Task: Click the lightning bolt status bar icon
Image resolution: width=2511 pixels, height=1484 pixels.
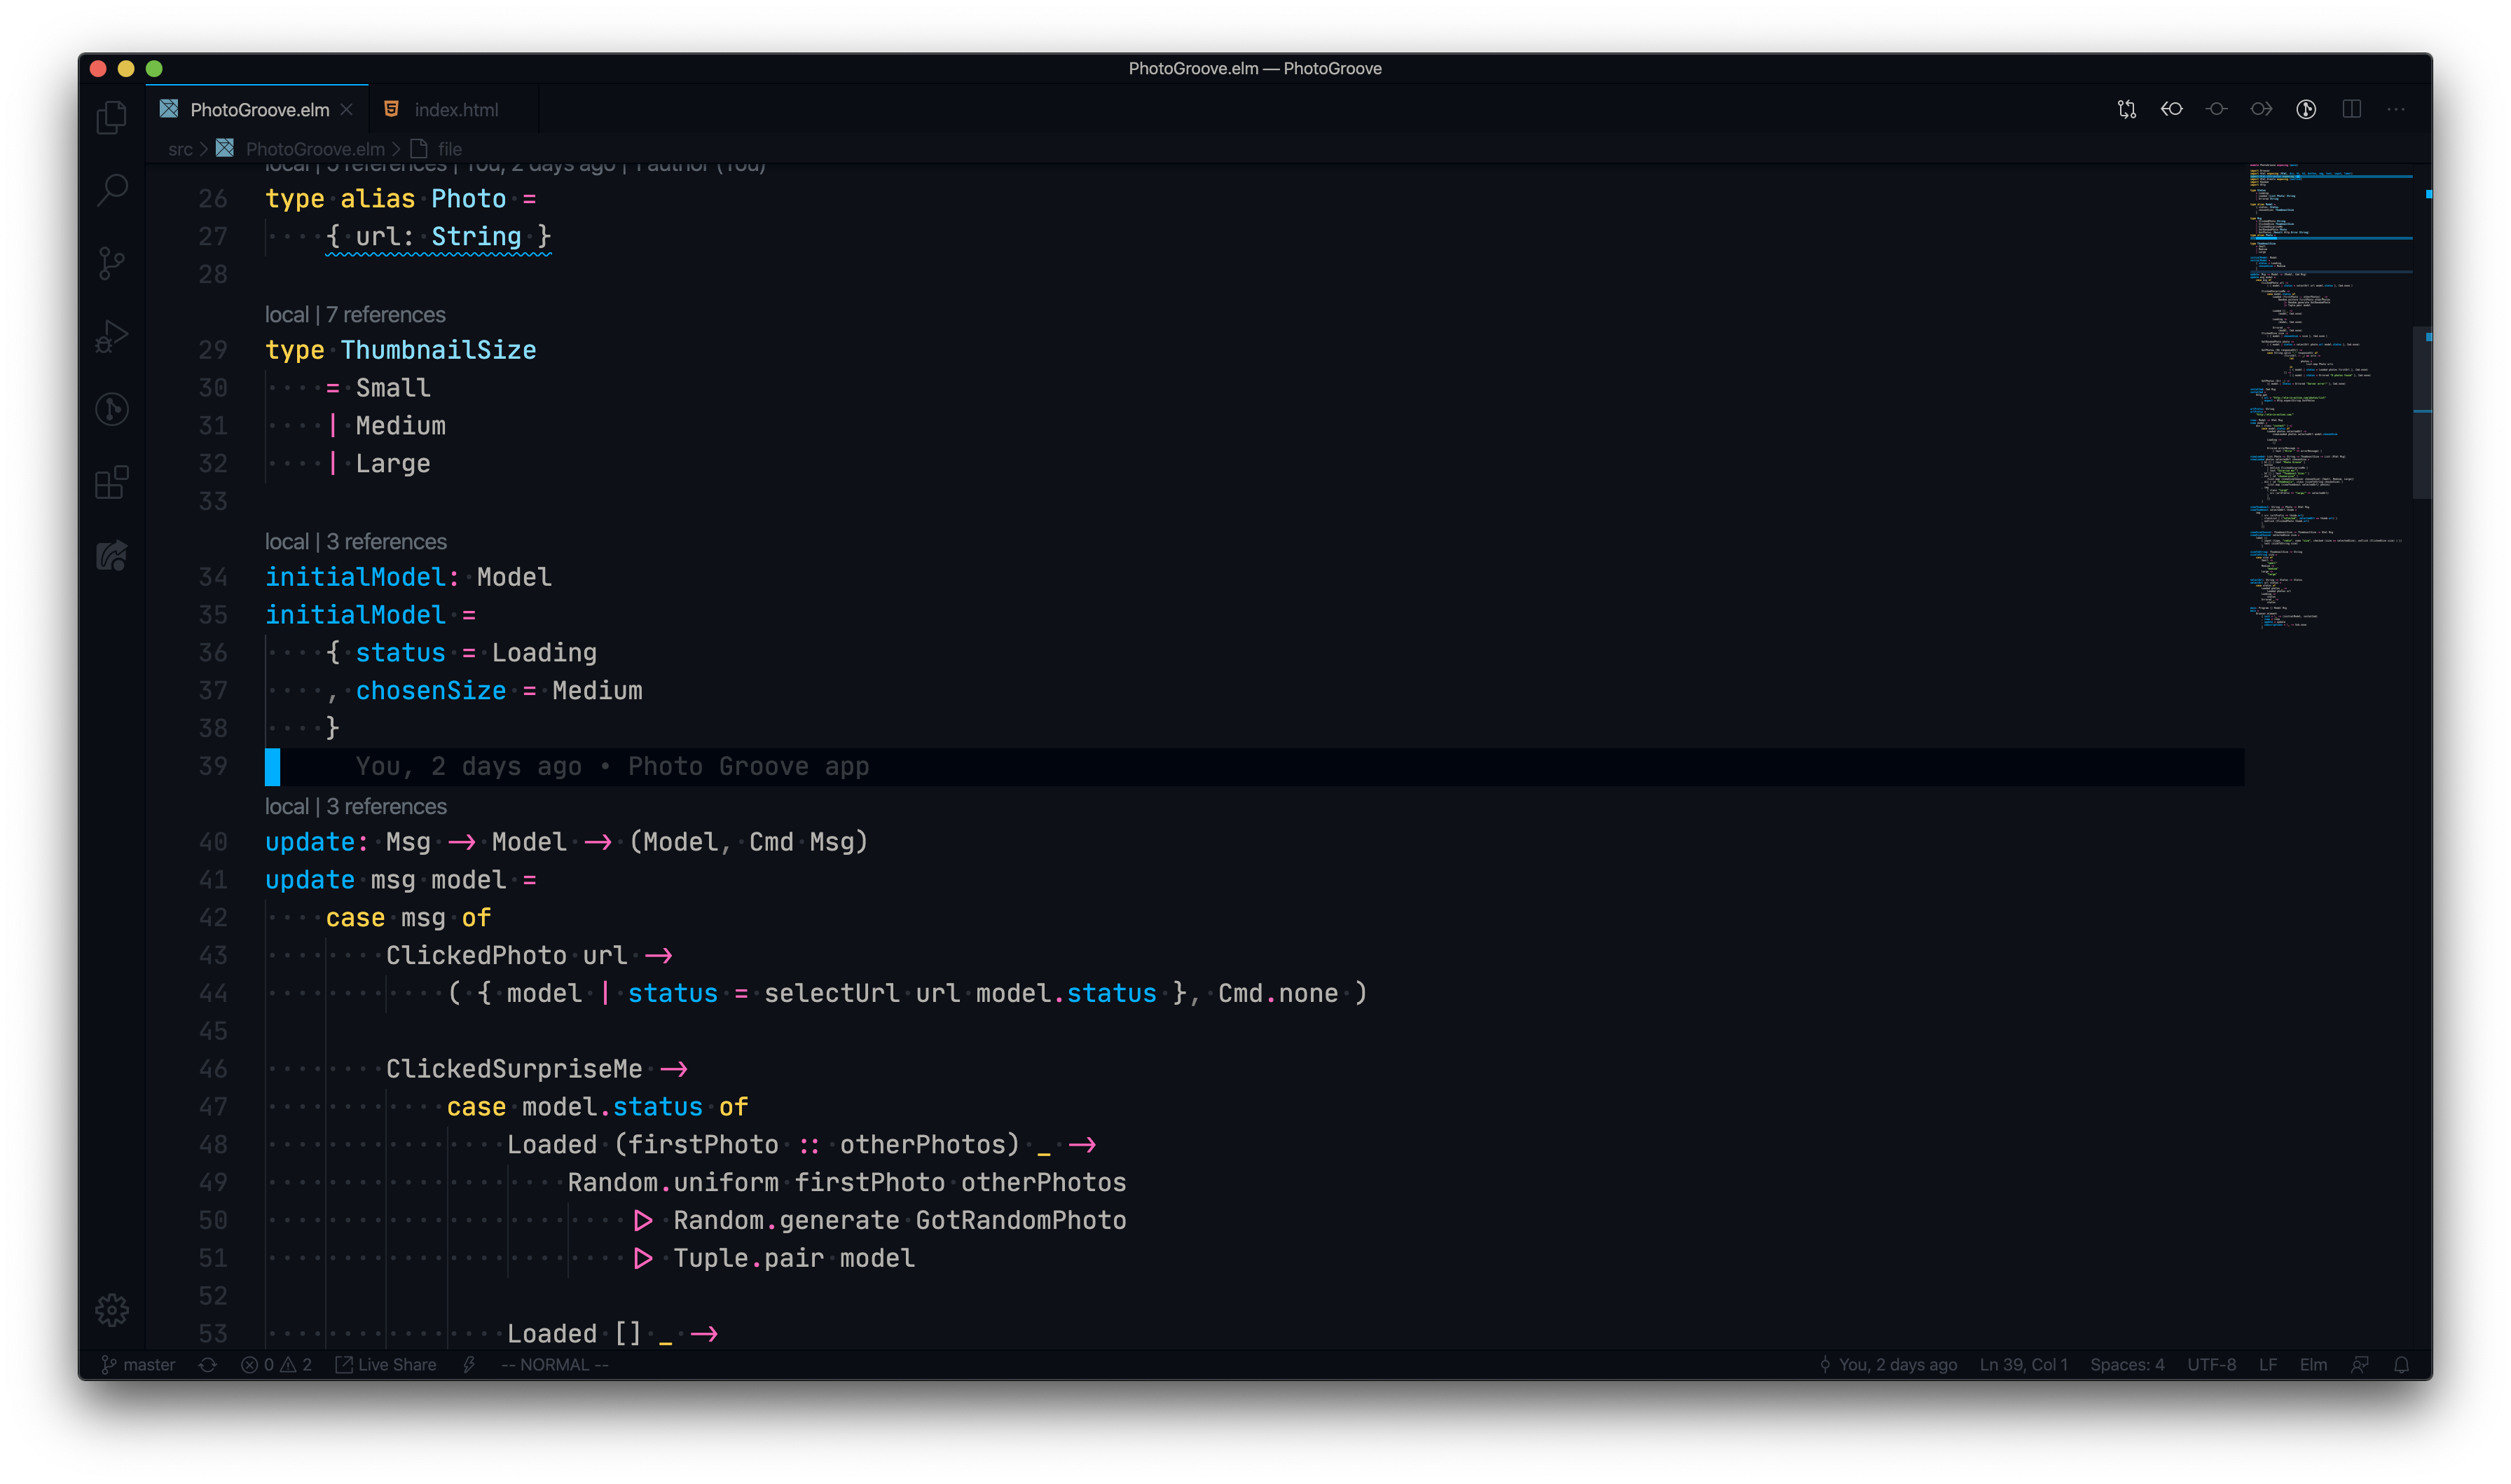Action: [x=469, y=1365]
